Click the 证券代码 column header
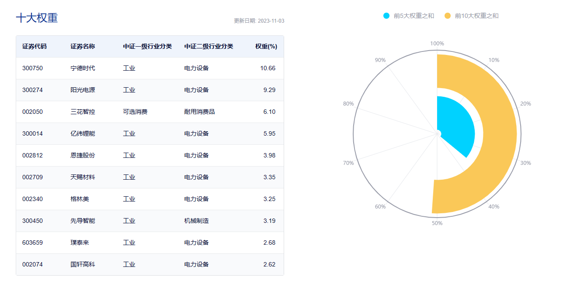Screen dimensions: 577x297 click(x=35, y=47)
